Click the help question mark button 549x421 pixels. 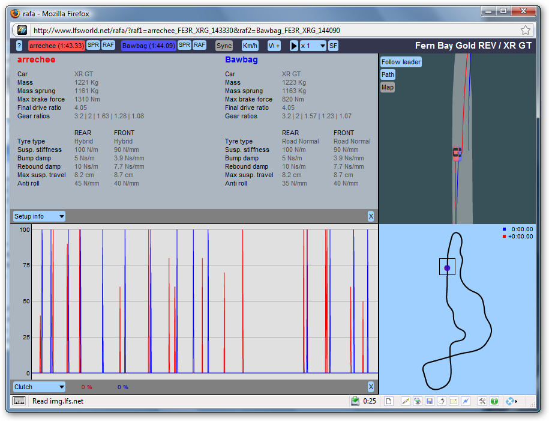pos(19,46)
